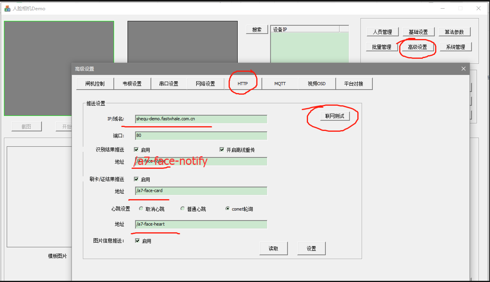Select comet轮询 heartbeat mode
The image size is (490, 282).
(x=227, y=209)
